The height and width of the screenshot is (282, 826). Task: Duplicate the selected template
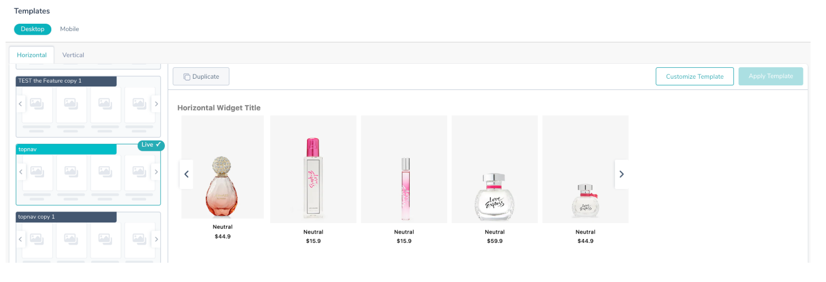(201, 77)
